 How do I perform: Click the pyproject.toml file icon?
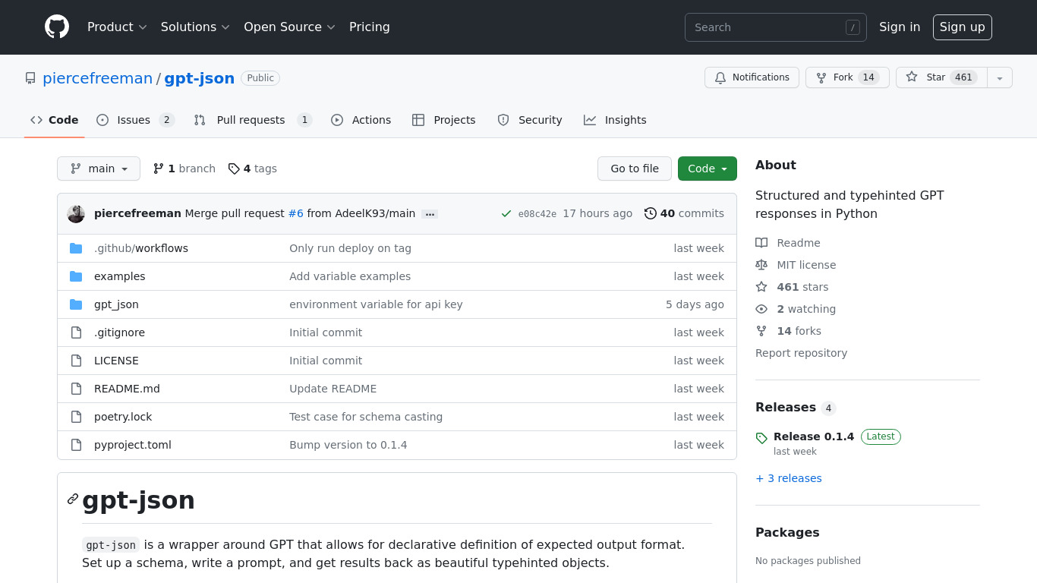tap(76, 445)
